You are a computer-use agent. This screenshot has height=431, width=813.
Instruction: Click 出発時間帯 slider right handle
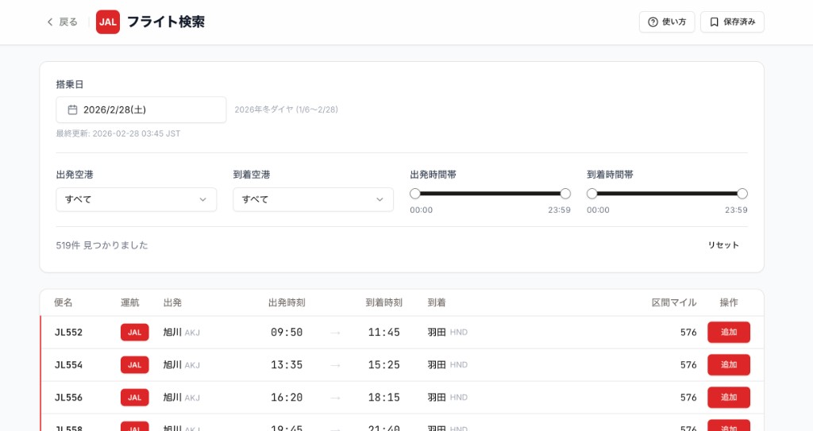pyautogui.click(x=565, y=194)
